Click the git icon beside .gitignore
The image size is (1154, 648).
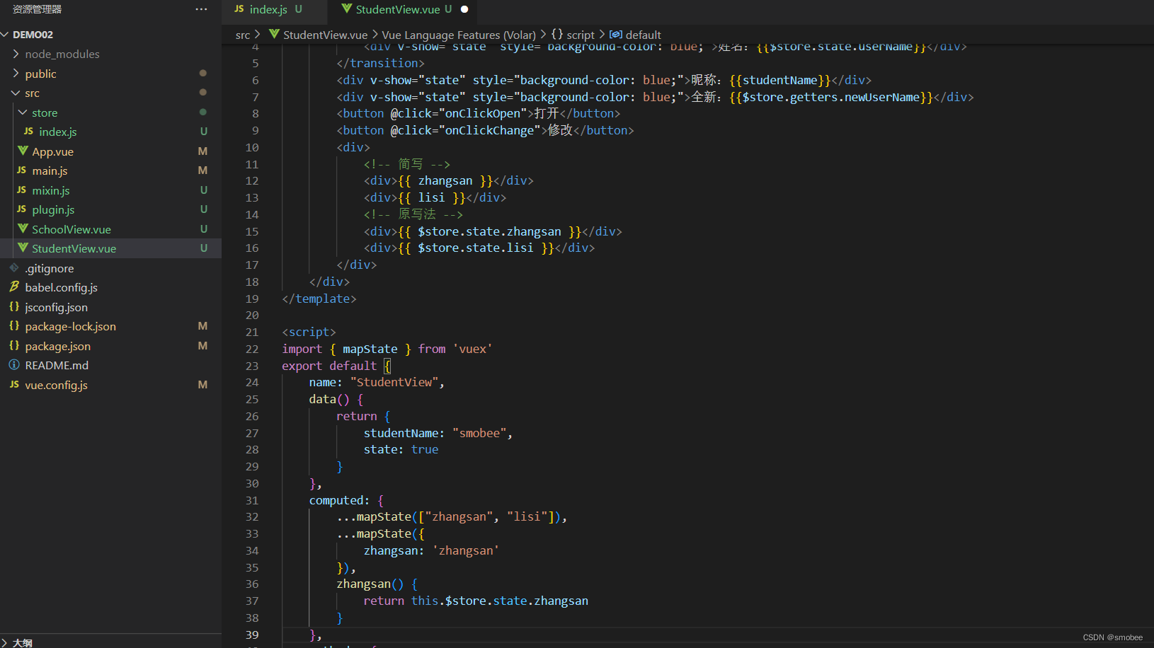coord(14,267)
